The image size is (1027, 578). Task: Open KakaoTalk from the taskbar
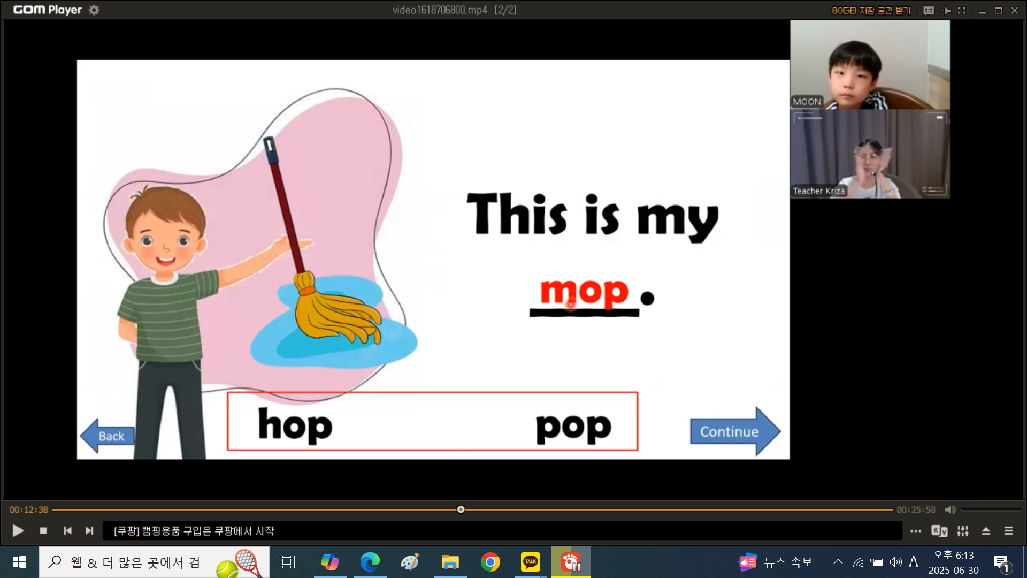click(x=530, y=562)
